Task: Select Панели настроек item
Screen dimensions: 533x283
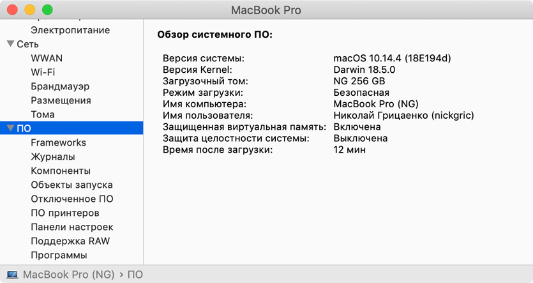Action: click(x=72, y=227)
